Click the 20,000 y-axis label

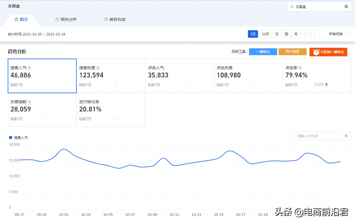[14, 144]
